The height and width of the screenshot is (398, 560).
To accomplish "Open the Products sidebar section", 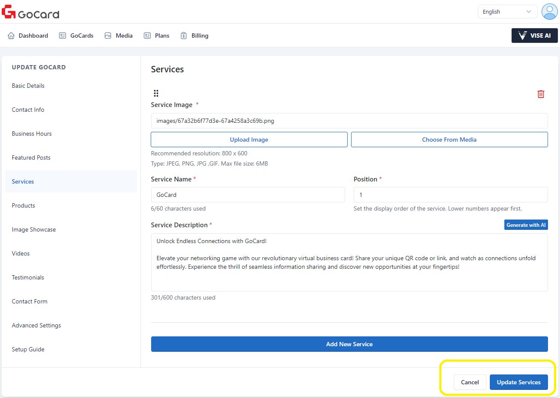I will pyautogui.click(x=24, y=205).
